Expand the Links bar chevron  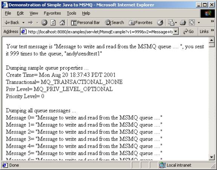[x=212, y=30]
